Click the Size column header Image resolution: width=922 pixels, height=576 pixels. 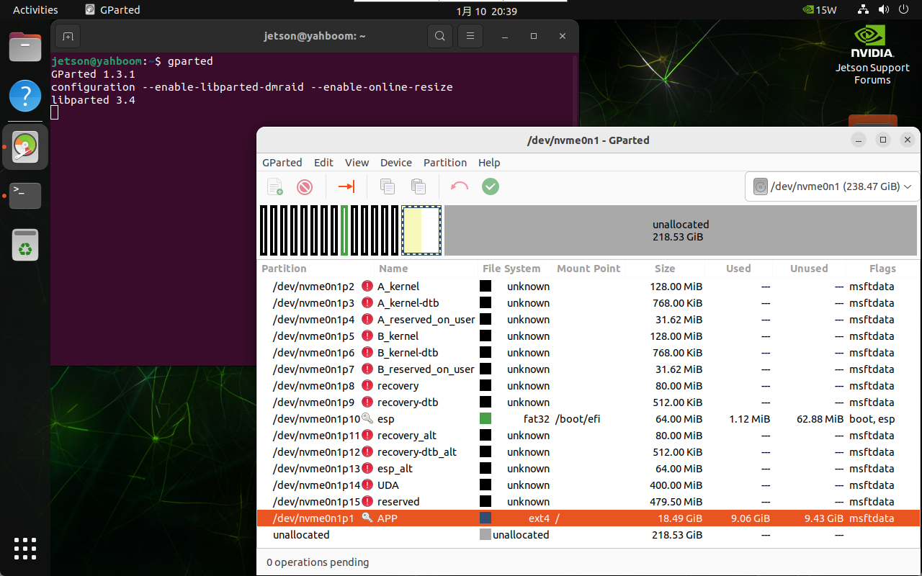click(664, 269)
